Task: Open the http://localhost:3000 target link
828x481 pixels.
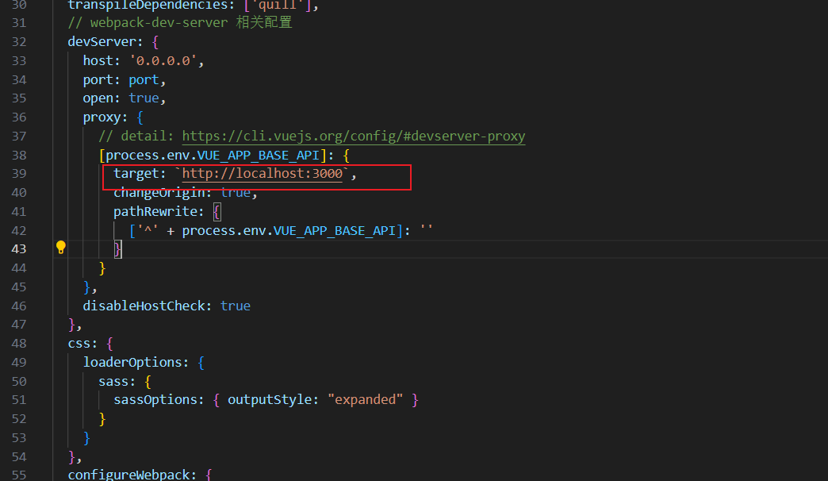Action: pos(263,173)
